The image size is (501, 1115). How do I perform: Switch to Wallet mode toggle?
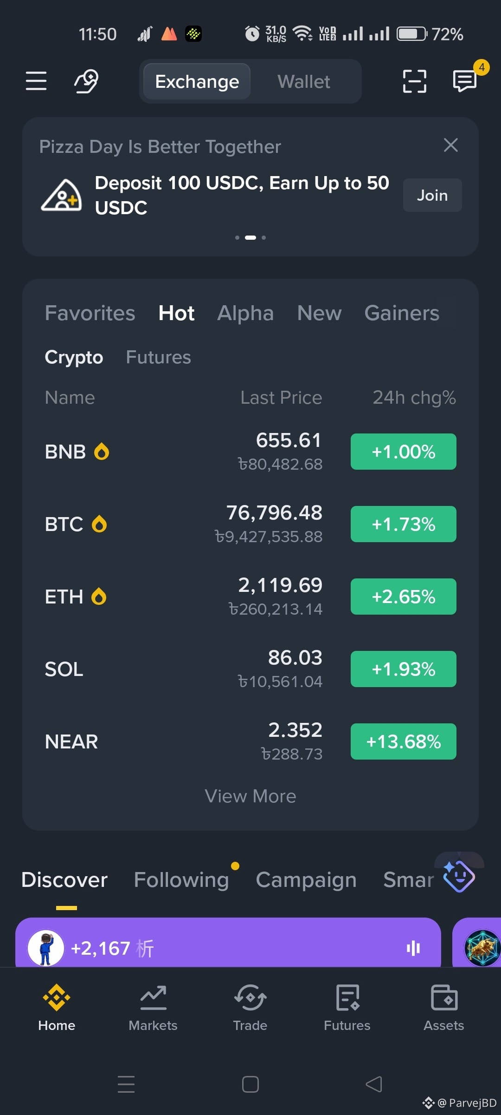304,82
